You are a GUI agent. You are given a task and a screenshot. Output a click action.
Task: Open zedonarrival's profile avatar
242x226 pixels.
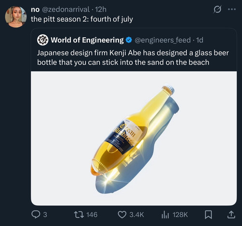click(16, 17)
